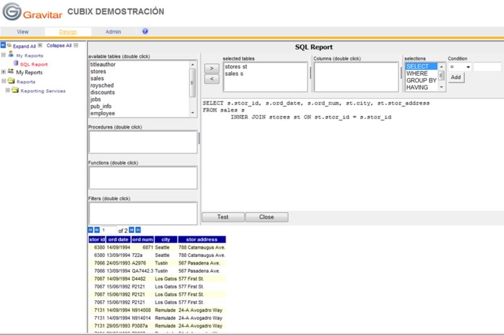Viewport: 504px width, 335px height.
Task: Click the Close button
Action: click(x=266, y=217)
